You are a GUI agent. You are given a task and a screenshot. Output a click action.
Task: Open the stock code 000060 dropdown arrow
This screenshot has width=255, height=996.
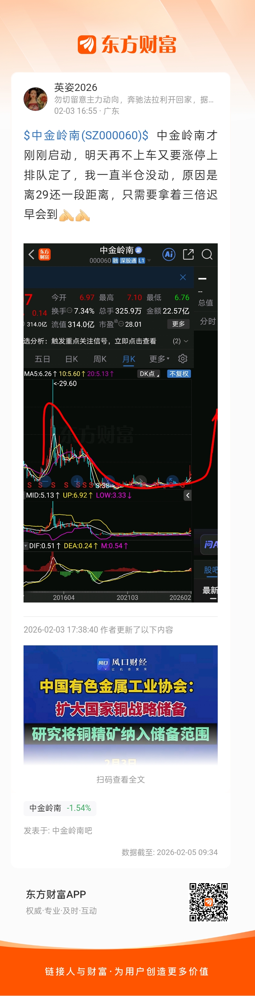tap(149, 261)
